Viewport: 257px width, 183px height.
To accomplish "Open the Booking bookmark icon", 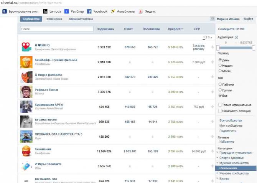I will [5, 12].
